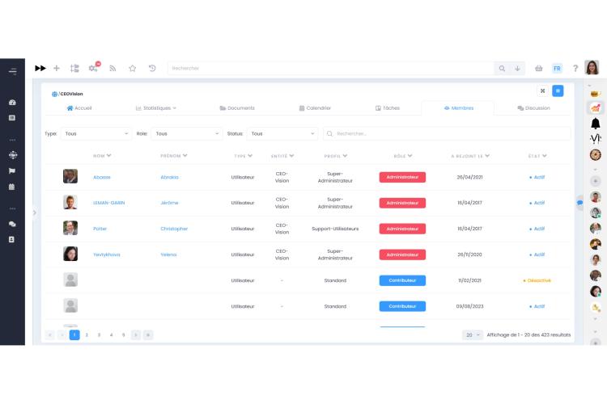Click the history clock icon

(152, 69)
